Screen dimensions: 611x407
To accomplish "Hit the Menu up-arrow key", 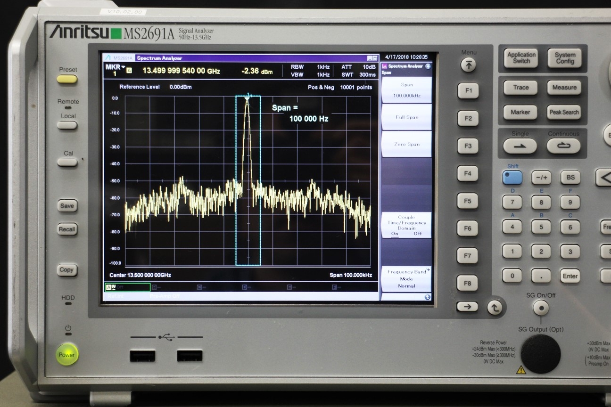I will click(468, 65).
